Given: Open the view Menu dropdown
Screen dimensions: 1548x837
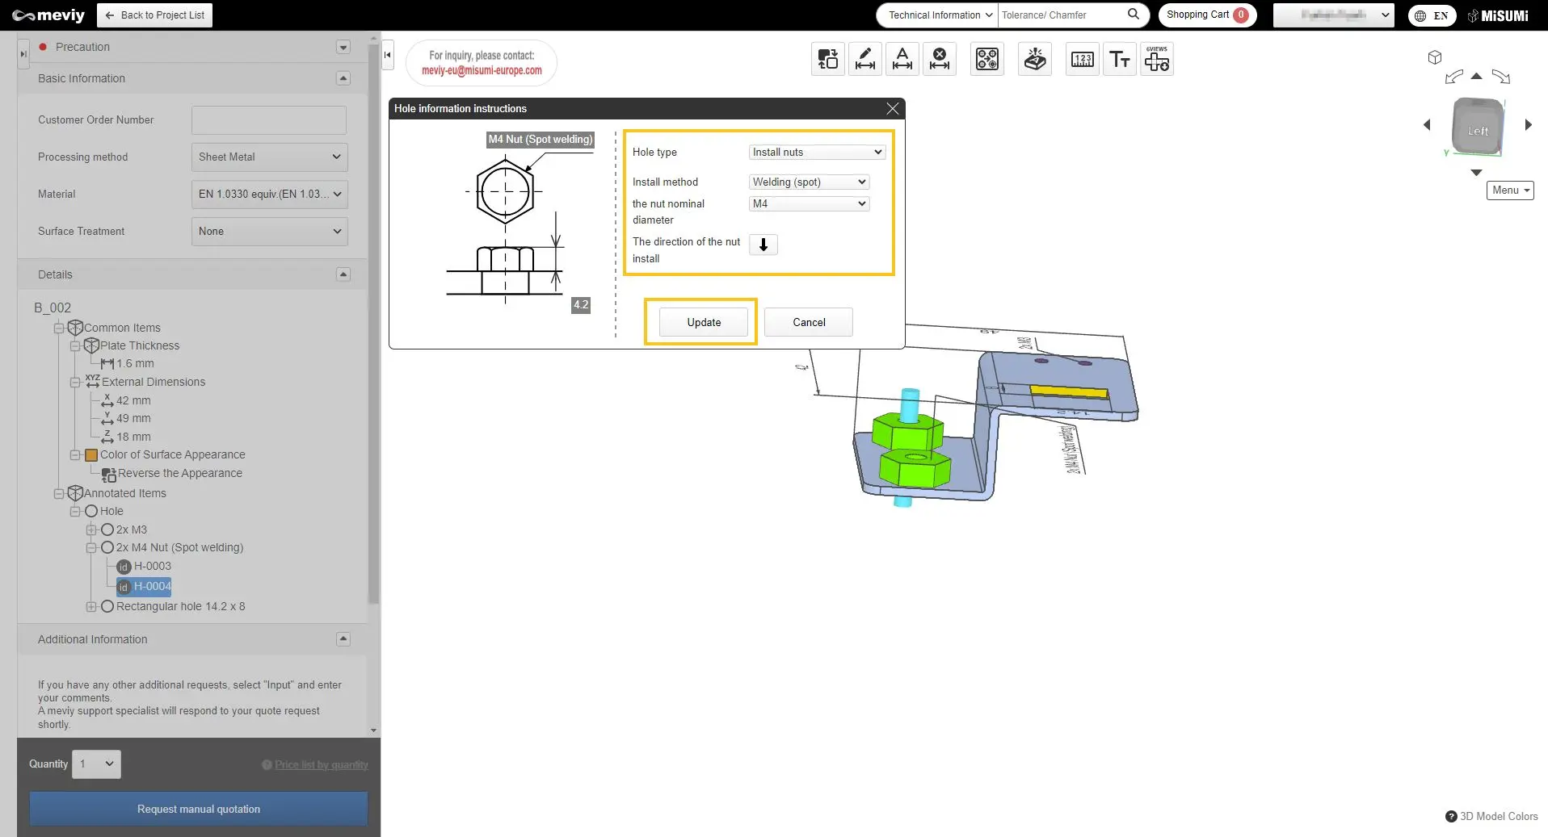Looking at the screenshot, I should 1510,190.
